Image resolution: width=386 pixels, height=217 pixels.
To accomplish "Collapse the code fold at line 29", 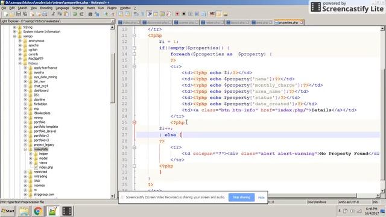I will click(134, 147).
